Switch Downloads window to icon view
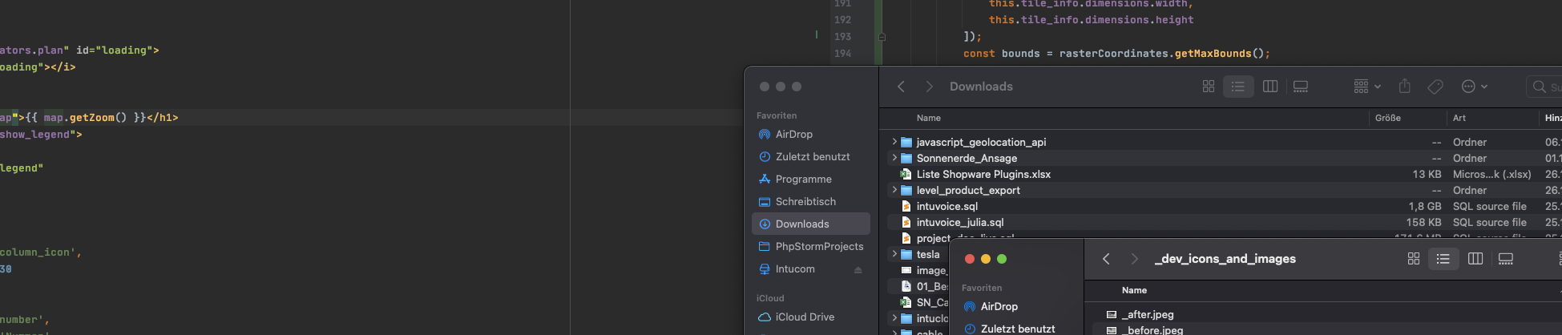Viewport: 1562px width, 335px height. pos(1209,87)
